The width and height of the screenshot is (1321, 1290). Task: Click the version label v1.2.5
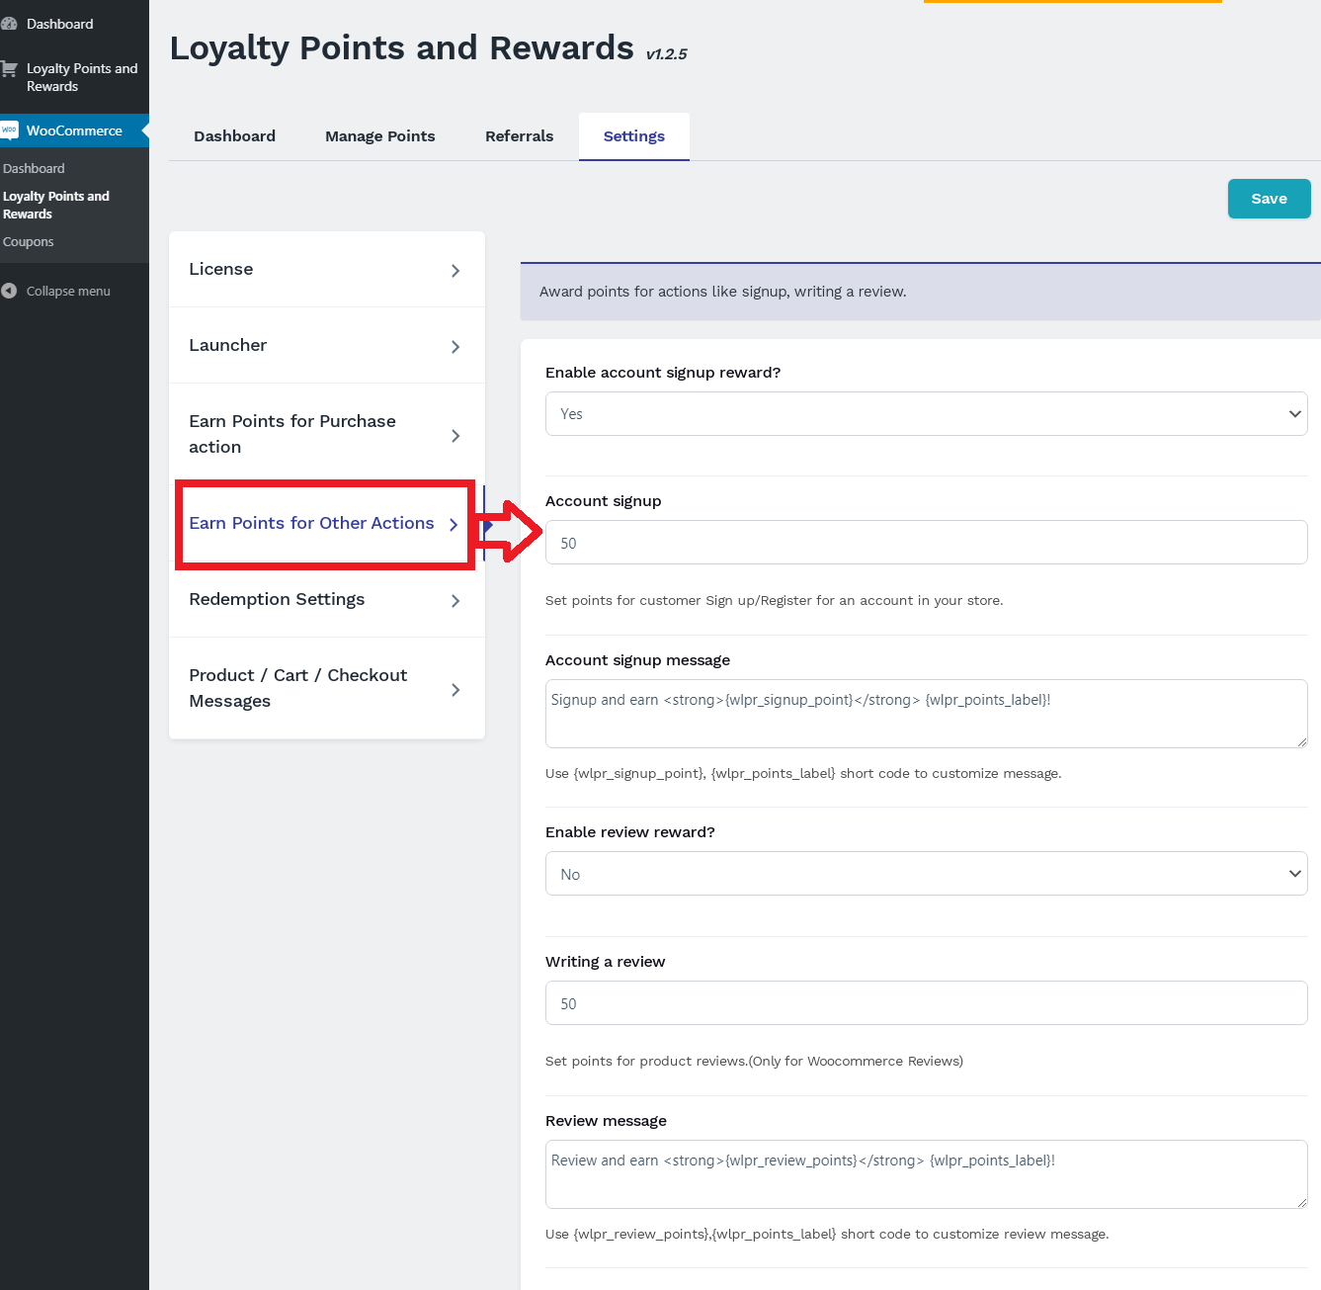coord(666,54)
